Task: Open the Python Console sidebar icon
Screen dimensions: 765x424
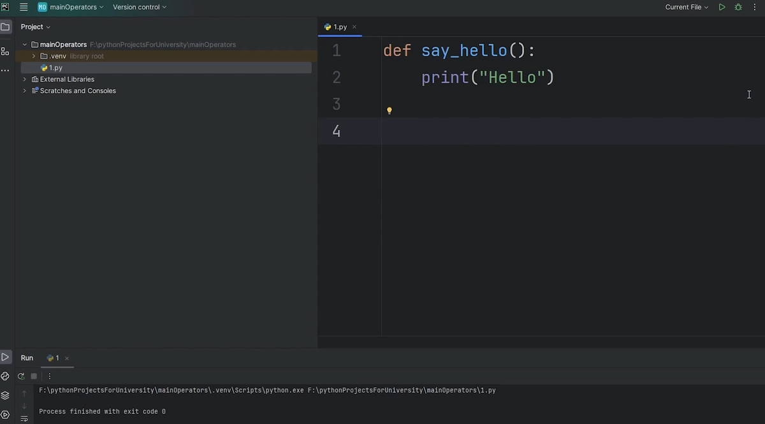Action: coord(5,376)
